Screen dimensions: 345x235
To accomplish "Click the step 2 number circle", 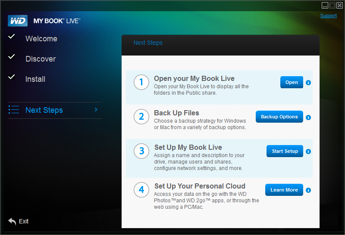I will click(141, 117).
